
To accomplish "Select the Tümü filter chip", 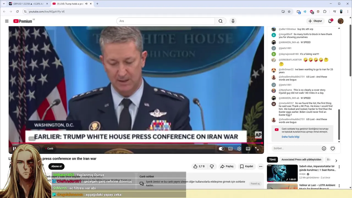I will point(272,159).
